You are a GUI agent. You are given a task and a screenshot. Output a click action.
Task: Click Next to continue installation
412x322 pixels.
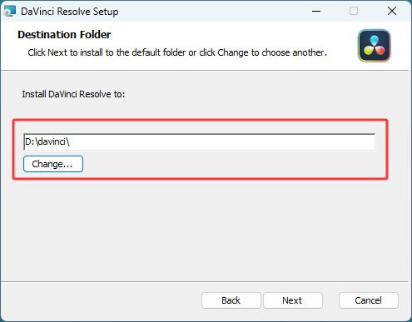[x=293, y=300]
